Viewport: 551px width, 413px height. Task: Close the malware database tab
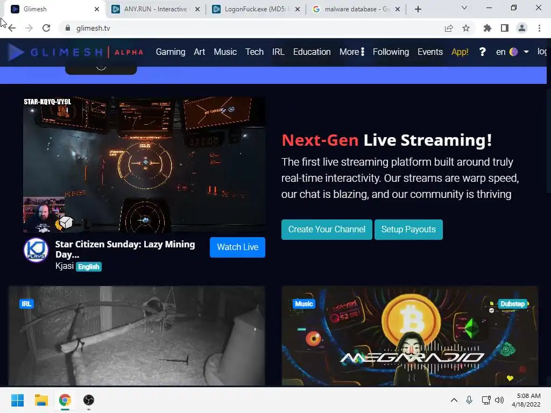point(398,9)
